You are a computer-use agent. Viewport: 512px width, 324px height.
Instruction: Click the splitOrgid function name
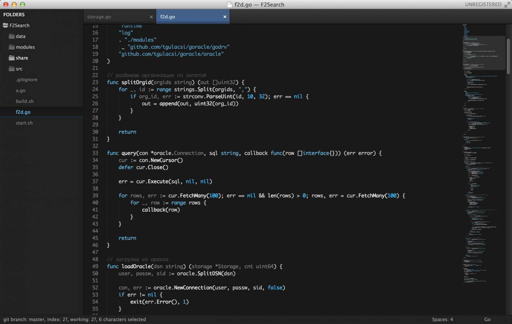136,82
